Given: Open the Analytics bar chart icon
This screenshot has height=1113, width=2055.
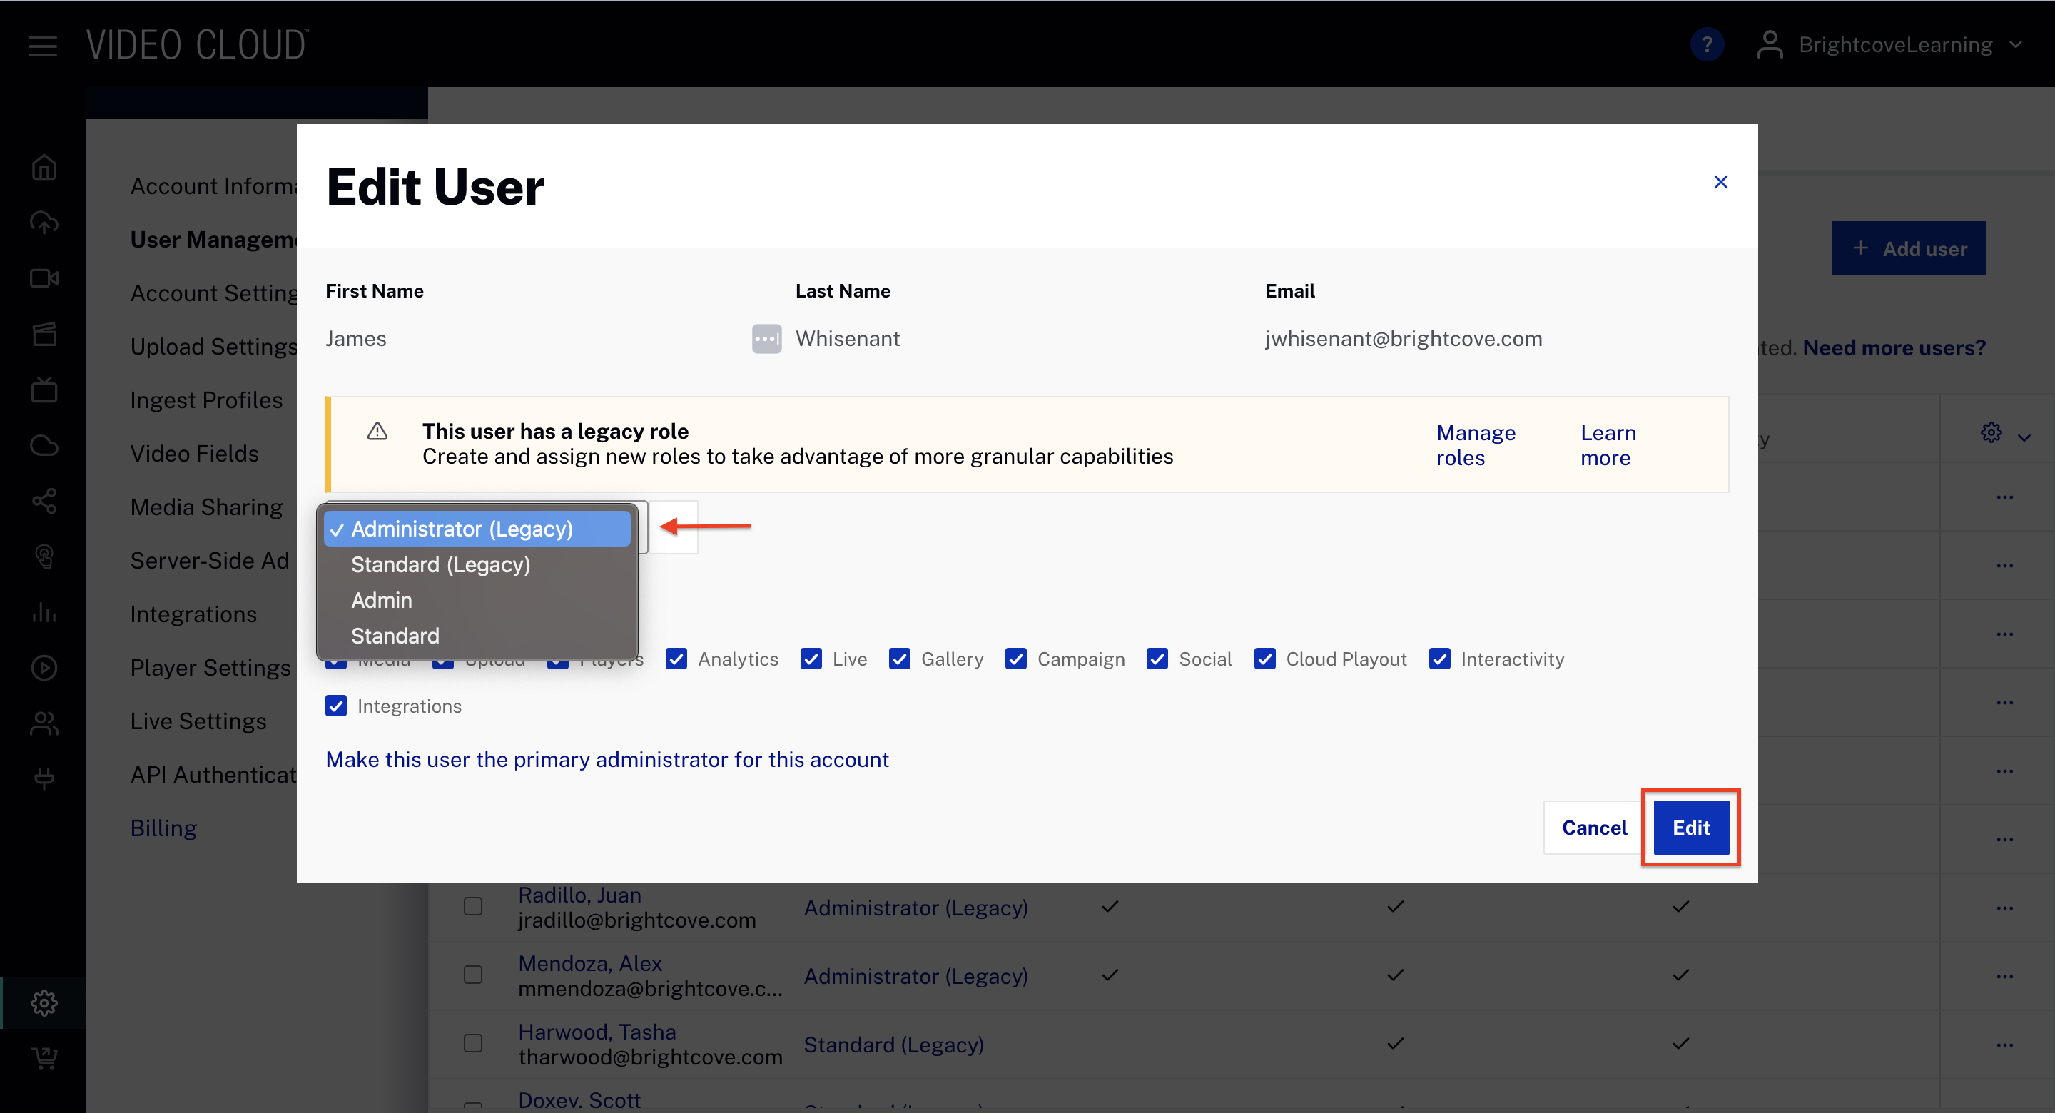Looking at the screenshot, I should (44, 612).
